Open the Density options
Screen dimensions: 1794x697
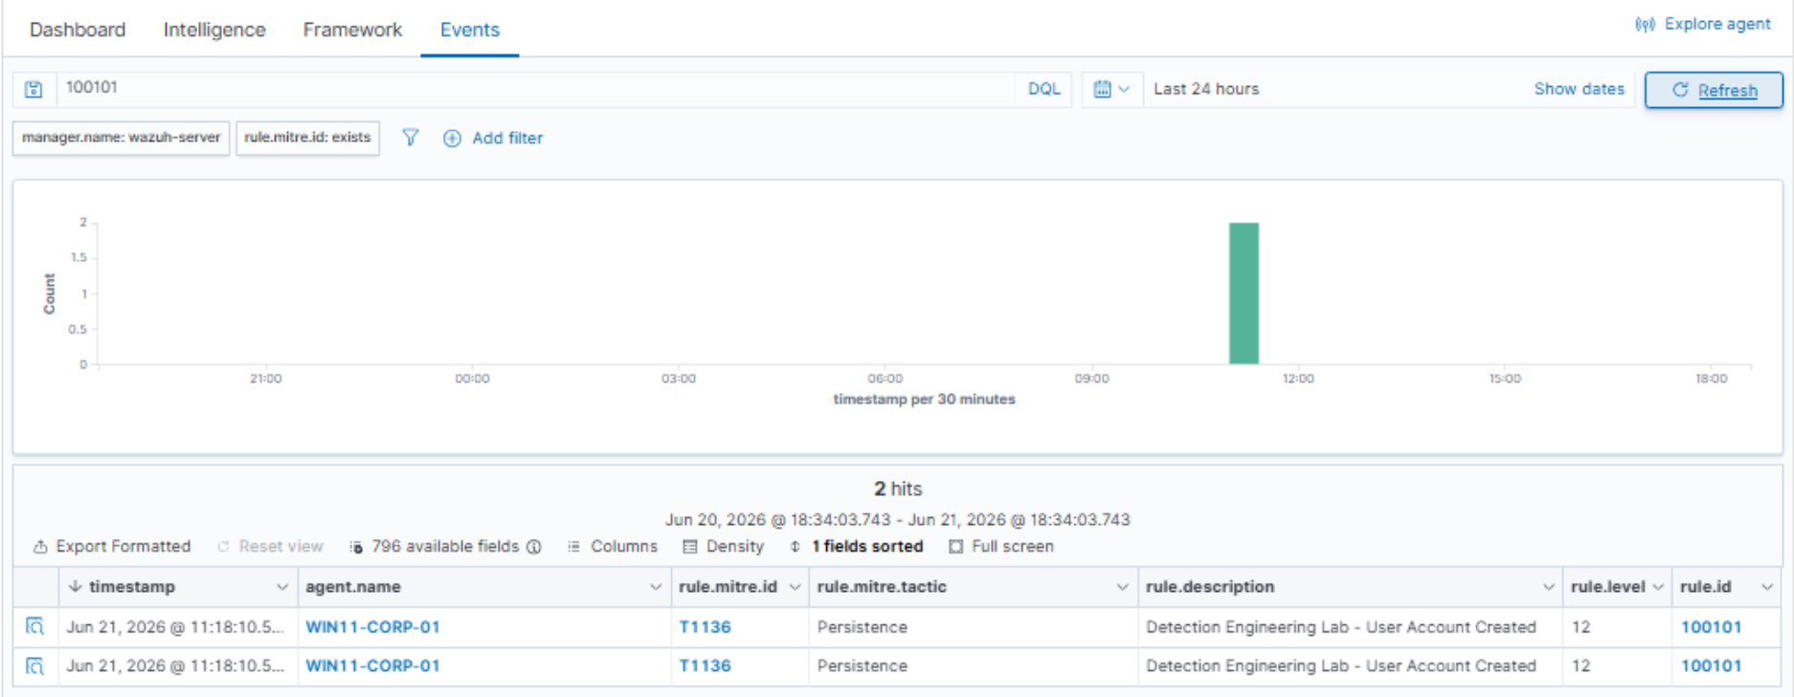(723, 546)
